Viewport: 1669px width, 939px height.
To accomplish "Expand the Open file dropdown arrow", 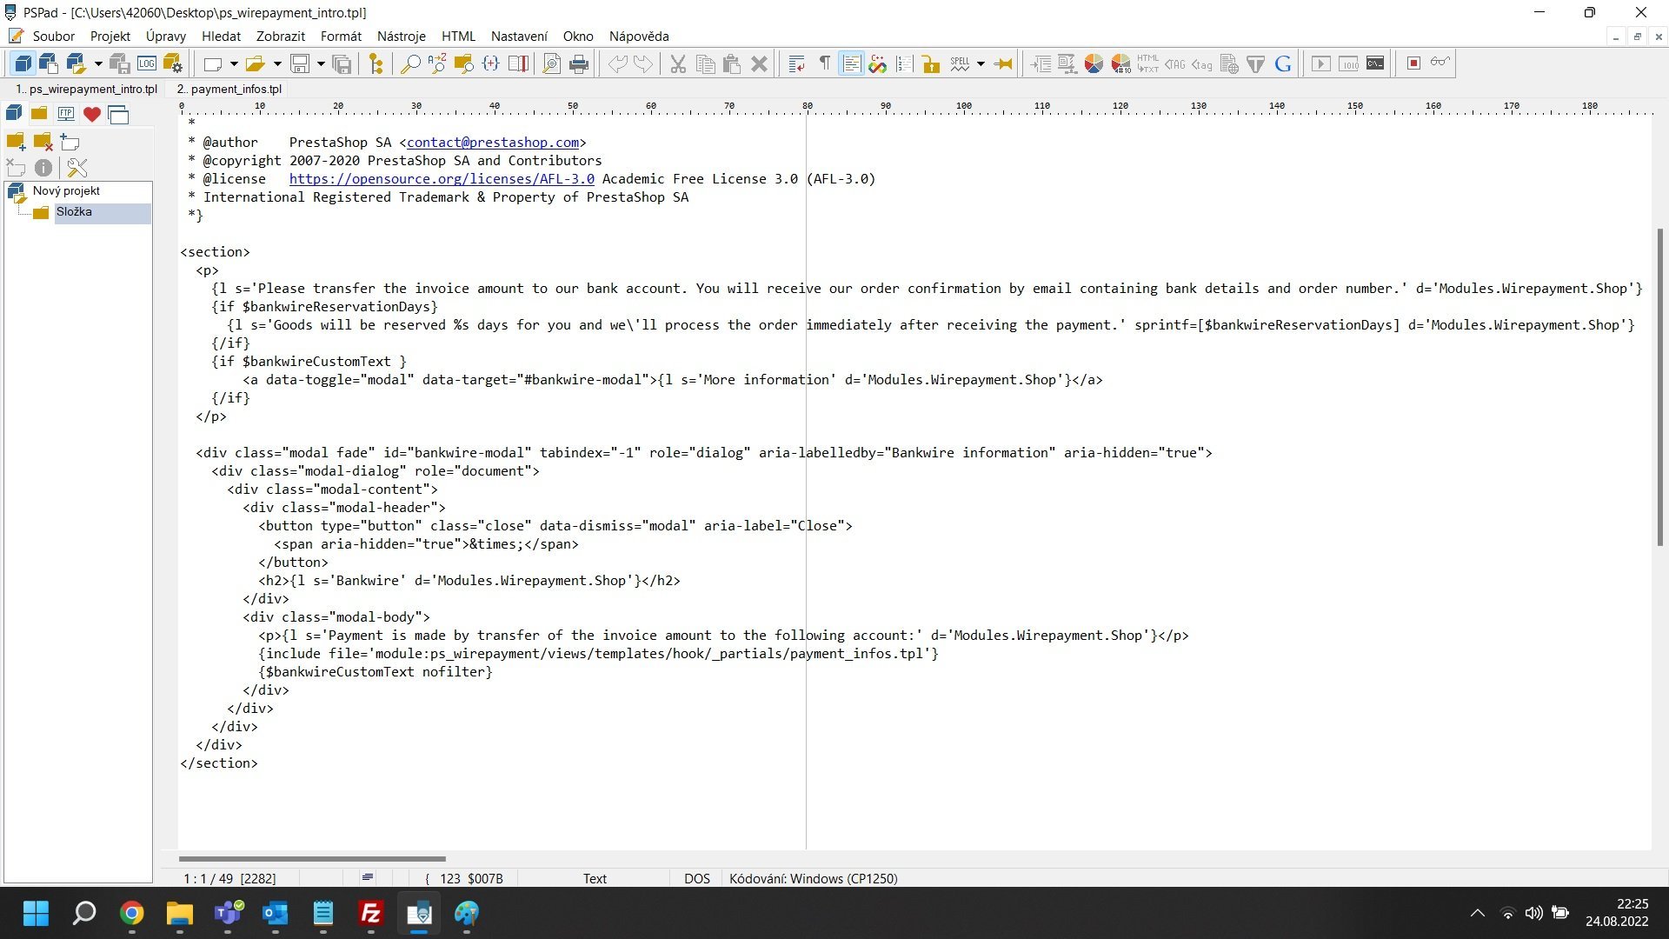I will point(277,63).
